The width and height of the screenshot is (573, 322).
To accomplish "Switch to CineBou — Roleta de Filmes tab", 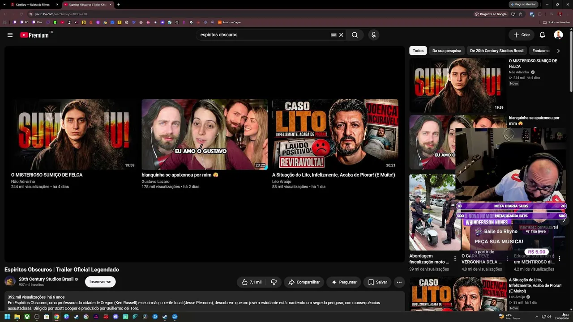I will pos(32,4).
